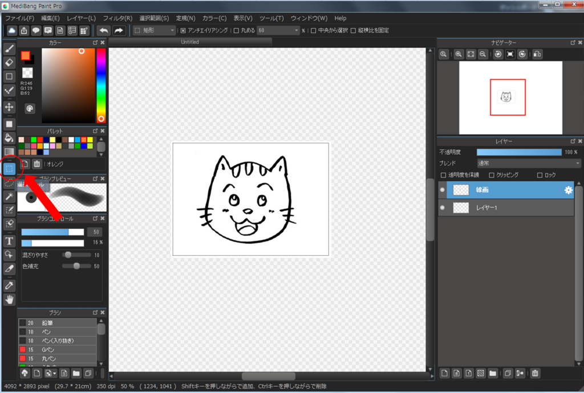Turn on the クリッピング checkbox
Screen dimensions: 584x393
pos(492,175)
